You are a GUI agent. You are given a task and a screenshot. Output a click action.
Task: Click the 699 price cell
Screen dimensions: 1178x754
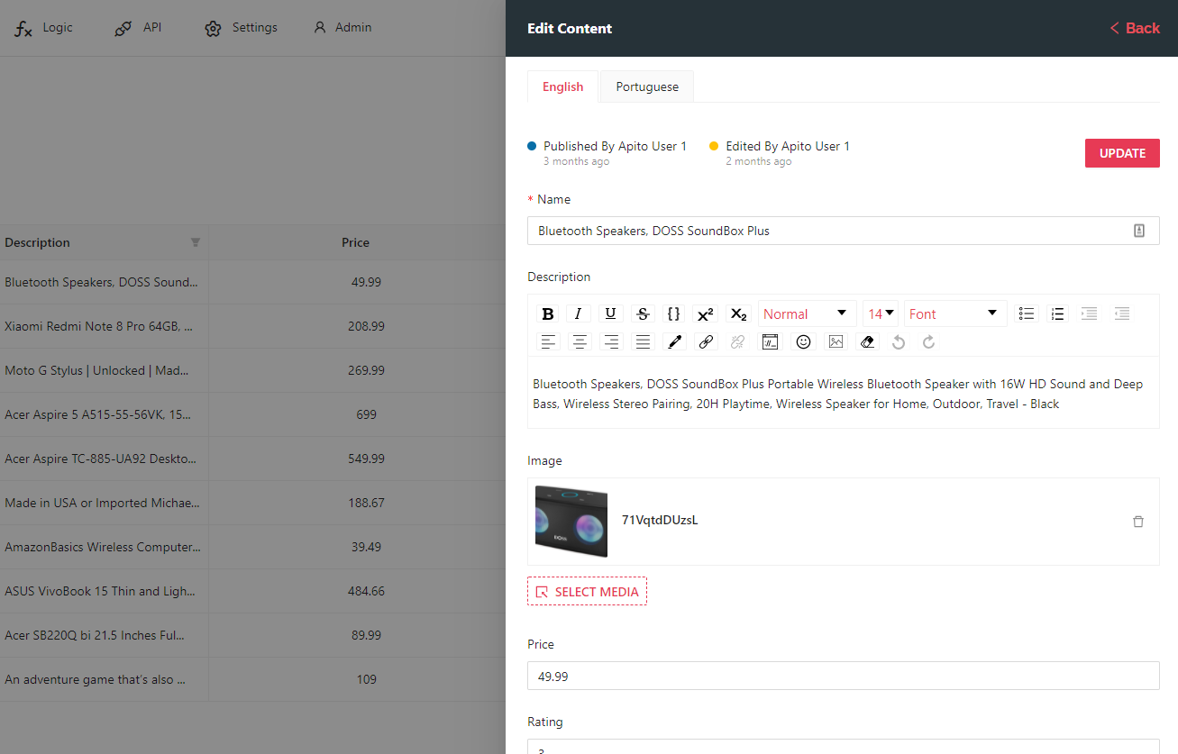(366, 414)
